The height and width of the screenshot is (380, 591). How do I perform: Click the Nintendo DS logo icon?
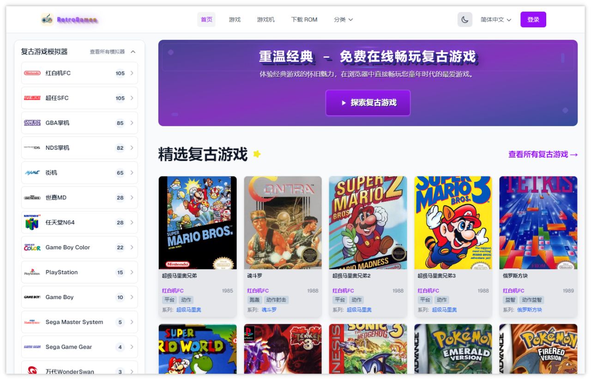(x=32, y=148)
